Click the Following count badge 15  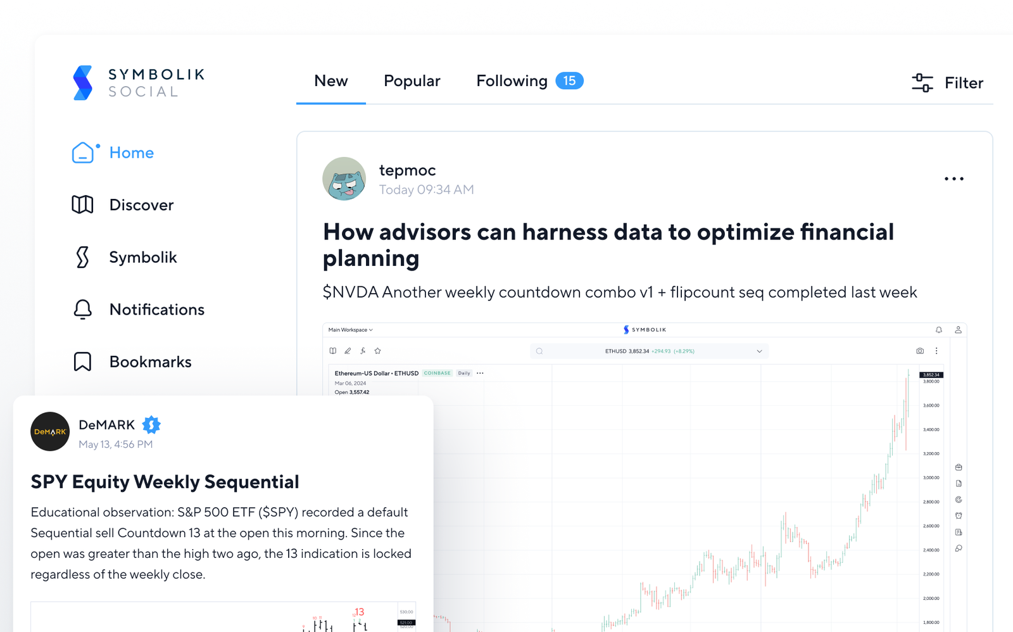coord(569,81)
